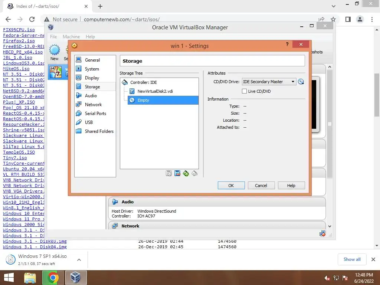
Task: Select the win 1 virtual machine list entry
Action: point(58,72)
